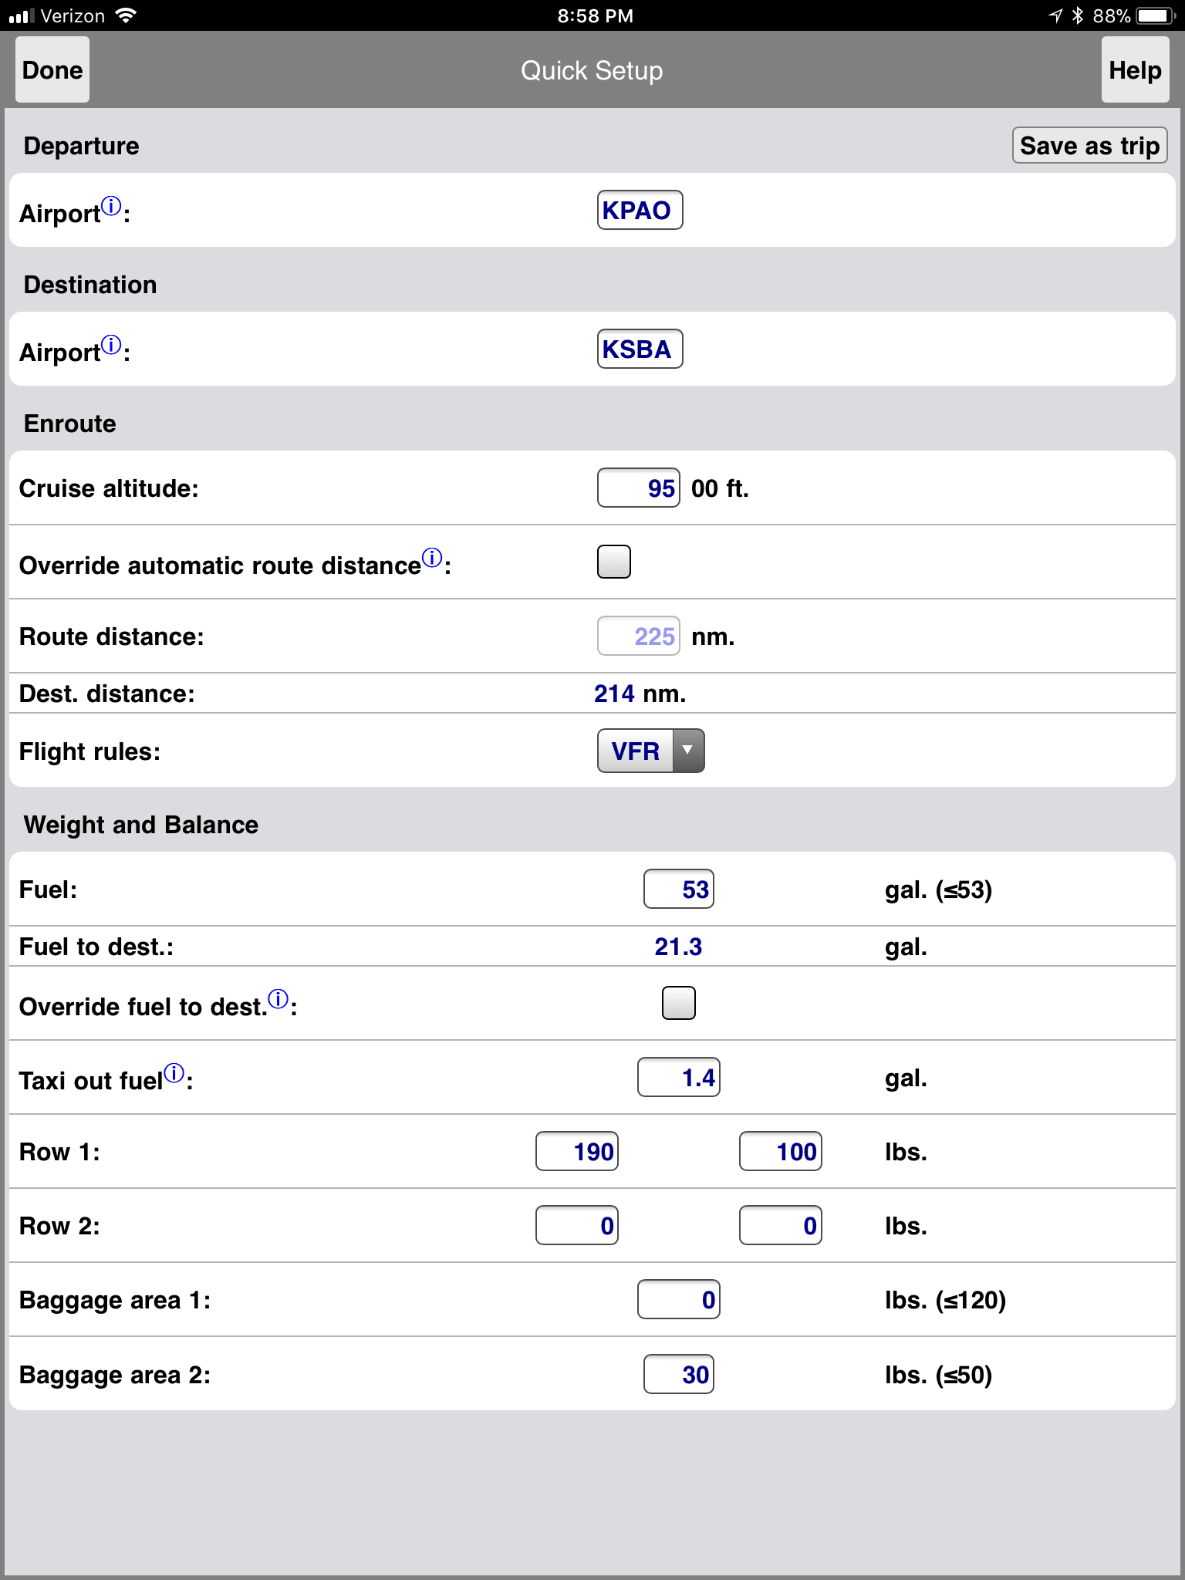This screenshot has height=1580, width=1185.
Task: Select the KPAO departure airport field
Action: pos(640,210)
